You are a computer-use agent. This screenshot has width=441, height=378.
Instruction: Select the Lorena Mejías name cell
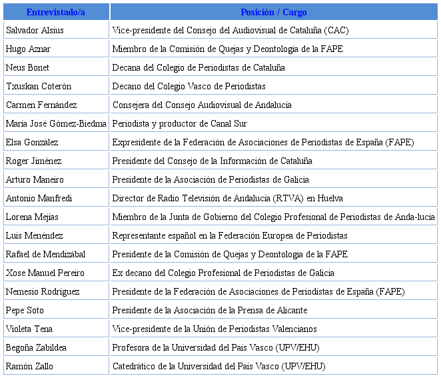(33, 217)
